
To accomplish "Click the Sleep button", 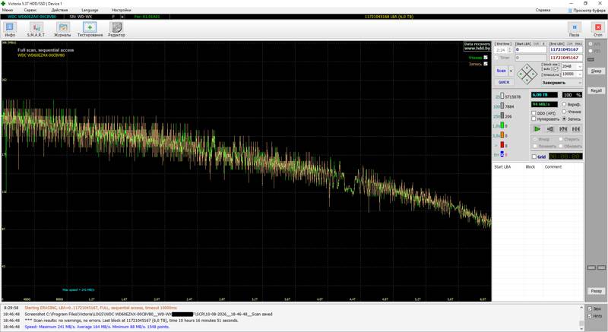I will point(596,71).
